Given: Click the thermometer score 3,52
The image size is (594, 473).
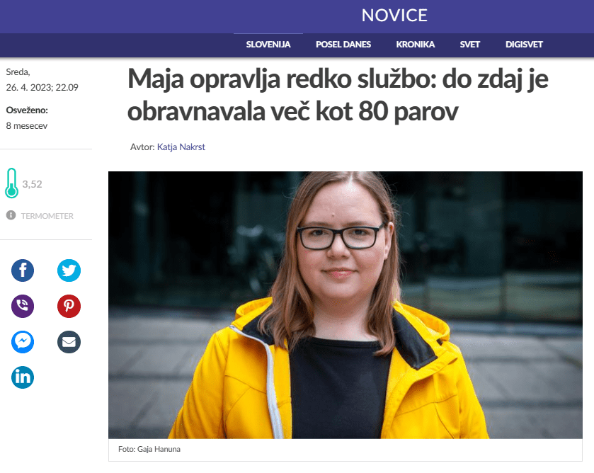Looking at the screenshot, I should [32, 185].
